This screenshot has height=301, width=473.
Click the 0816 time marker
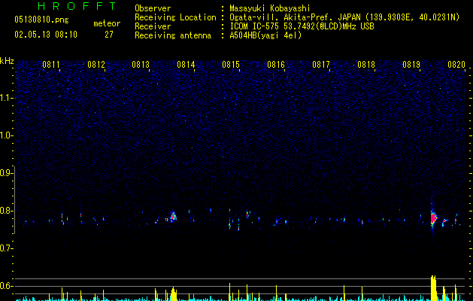pyautogui.click(x=276, y=65)
